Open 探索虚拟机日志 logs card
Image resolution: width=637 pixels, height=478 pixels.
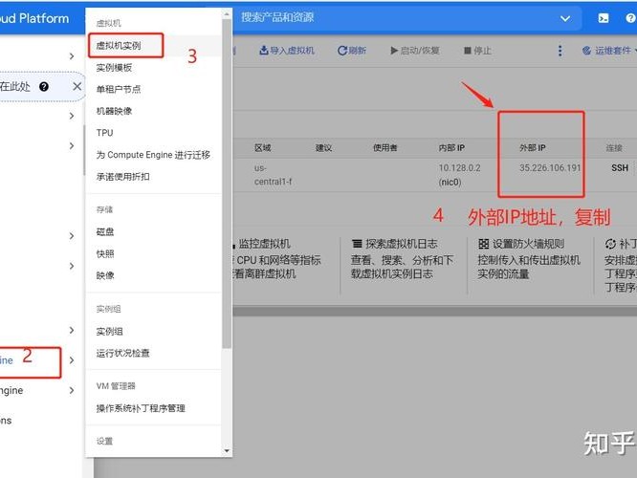(402, 259)
